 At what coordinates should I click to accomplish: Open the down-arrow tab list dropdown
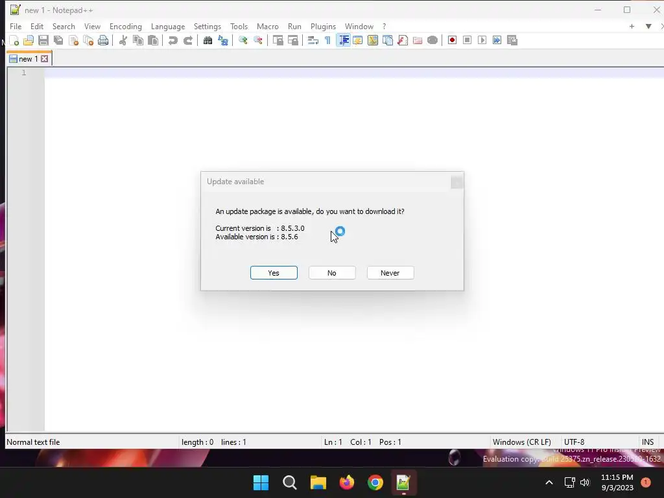pyautogui.click(x=648, y=26)
